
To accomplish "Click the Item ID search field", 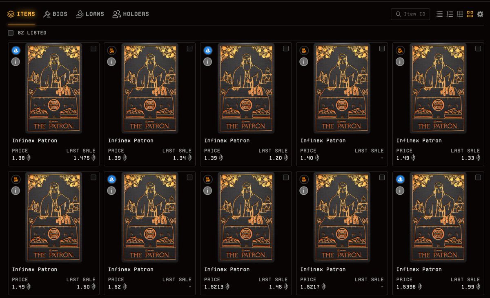I will [x=410, y=14].
